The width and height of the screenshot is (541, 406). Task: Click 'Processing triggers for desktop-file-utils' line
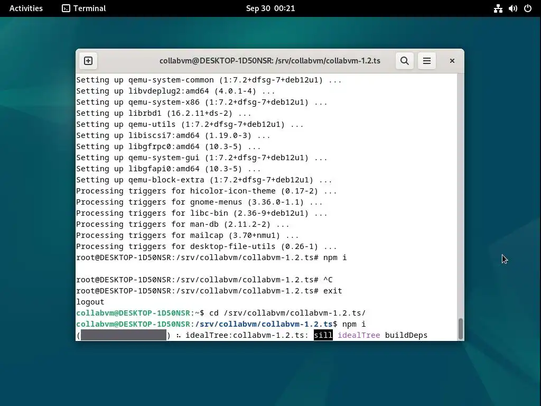[x=207, y=246]
